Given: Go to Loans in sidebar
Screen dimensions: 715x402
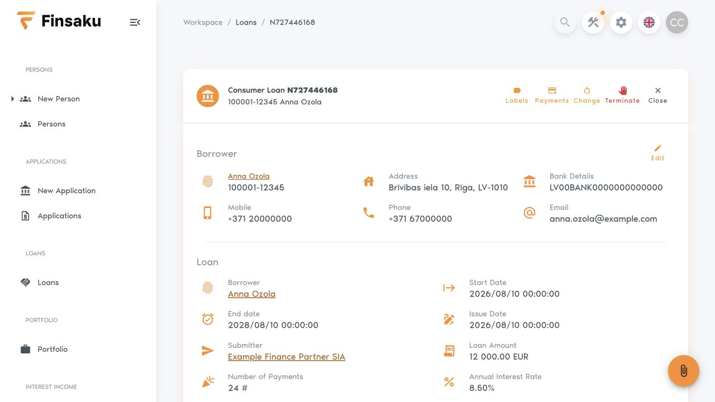Looking at the screenshot, I should tap(48, 283).
